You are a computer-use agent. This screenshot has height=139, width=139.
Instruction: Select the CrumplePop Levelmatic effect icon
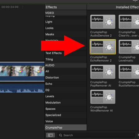(129, 47)
